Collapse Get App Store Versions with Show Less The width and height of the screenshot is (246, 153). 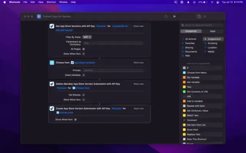138,26
